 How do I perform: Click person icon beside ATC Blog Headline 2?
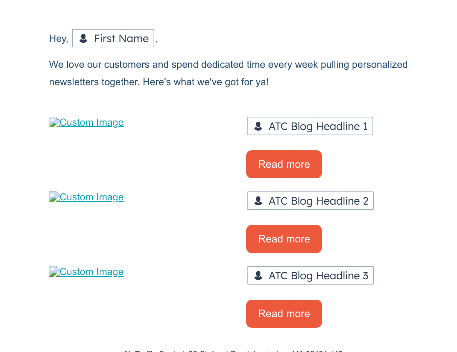pos(258,201)
